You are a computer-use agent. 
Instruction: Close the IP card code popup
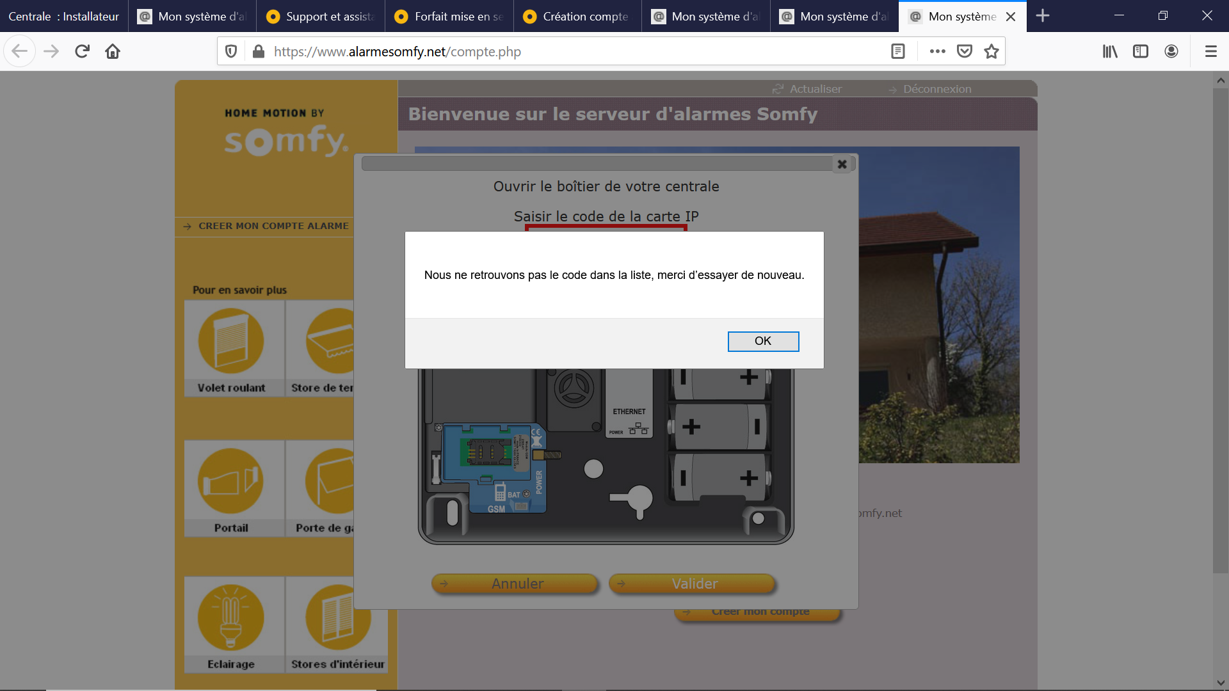coord(842,164)
